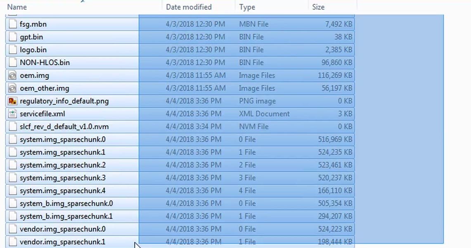
Task: Click the vendor.img_sparsechunk.1 file icon
Action: [13, 241]
